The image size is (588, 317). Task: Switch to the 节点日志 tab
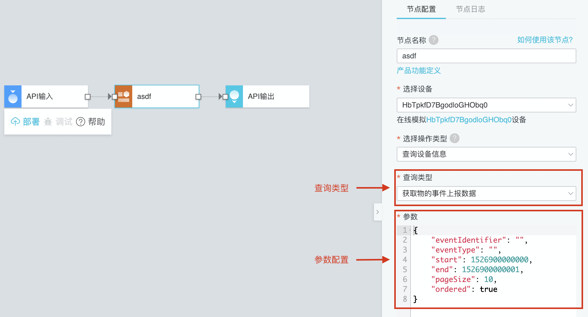tap(470, 9)
